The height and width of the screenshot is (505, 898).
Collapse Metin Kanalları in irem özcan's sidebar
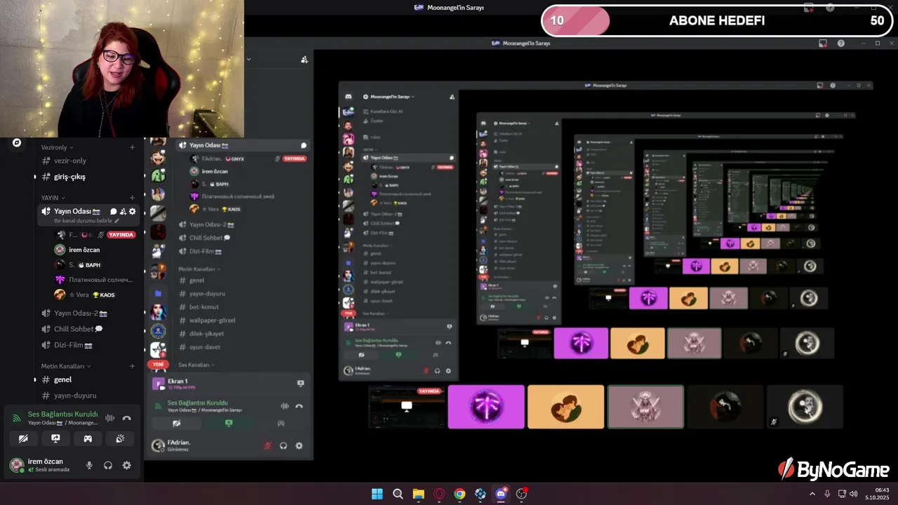pos(66,366)
